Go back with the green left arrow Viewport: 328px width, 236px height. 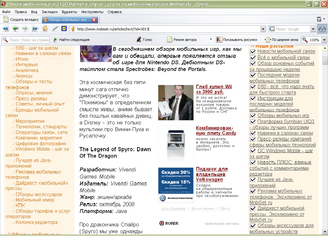[15, 28]
